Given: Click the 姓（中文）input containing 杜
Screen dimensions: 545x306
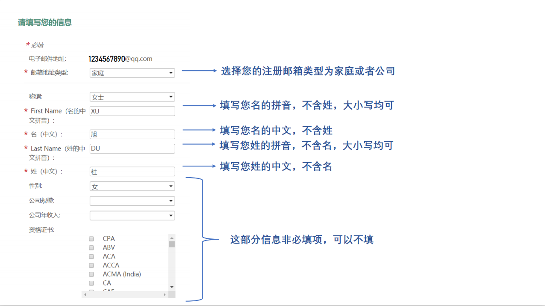Looking at the screenshot, I should click(132, 171).
